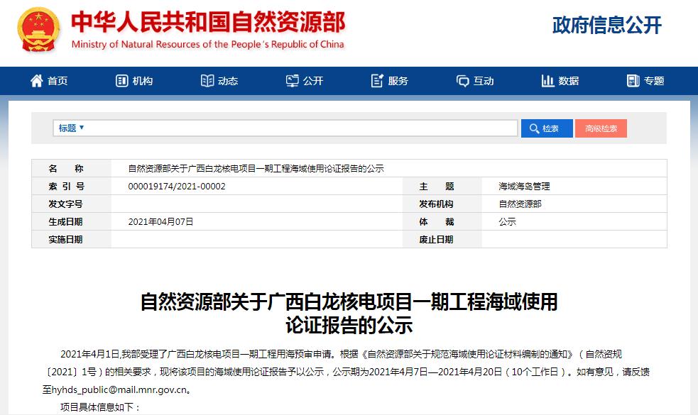Click the 海域海岛管理 topic value
The height and width of the screenshot is (415, 698).
(x=525, y=187)
